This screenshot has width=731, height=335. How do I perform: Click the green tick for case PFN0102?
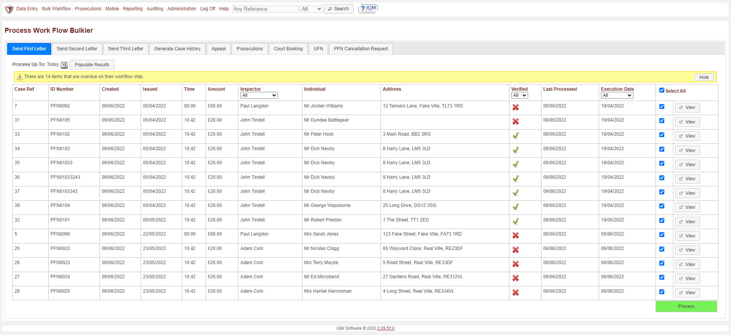[x=516, y=136]
